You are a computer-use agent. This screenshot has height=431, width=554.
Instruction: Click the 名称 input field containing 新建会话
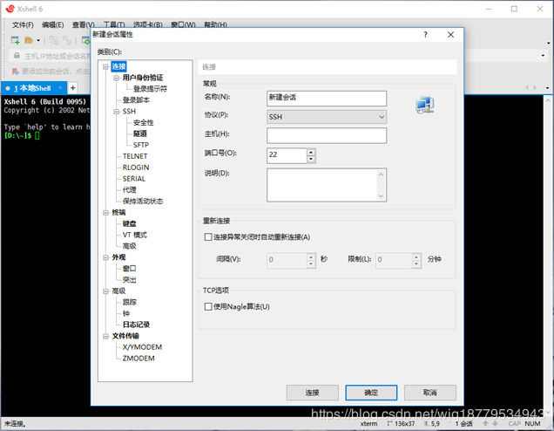[327, 99]
